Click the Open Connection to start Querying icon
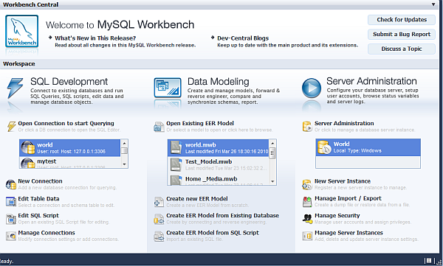Screen dimensions: 443x266 (x=11, y=127)
